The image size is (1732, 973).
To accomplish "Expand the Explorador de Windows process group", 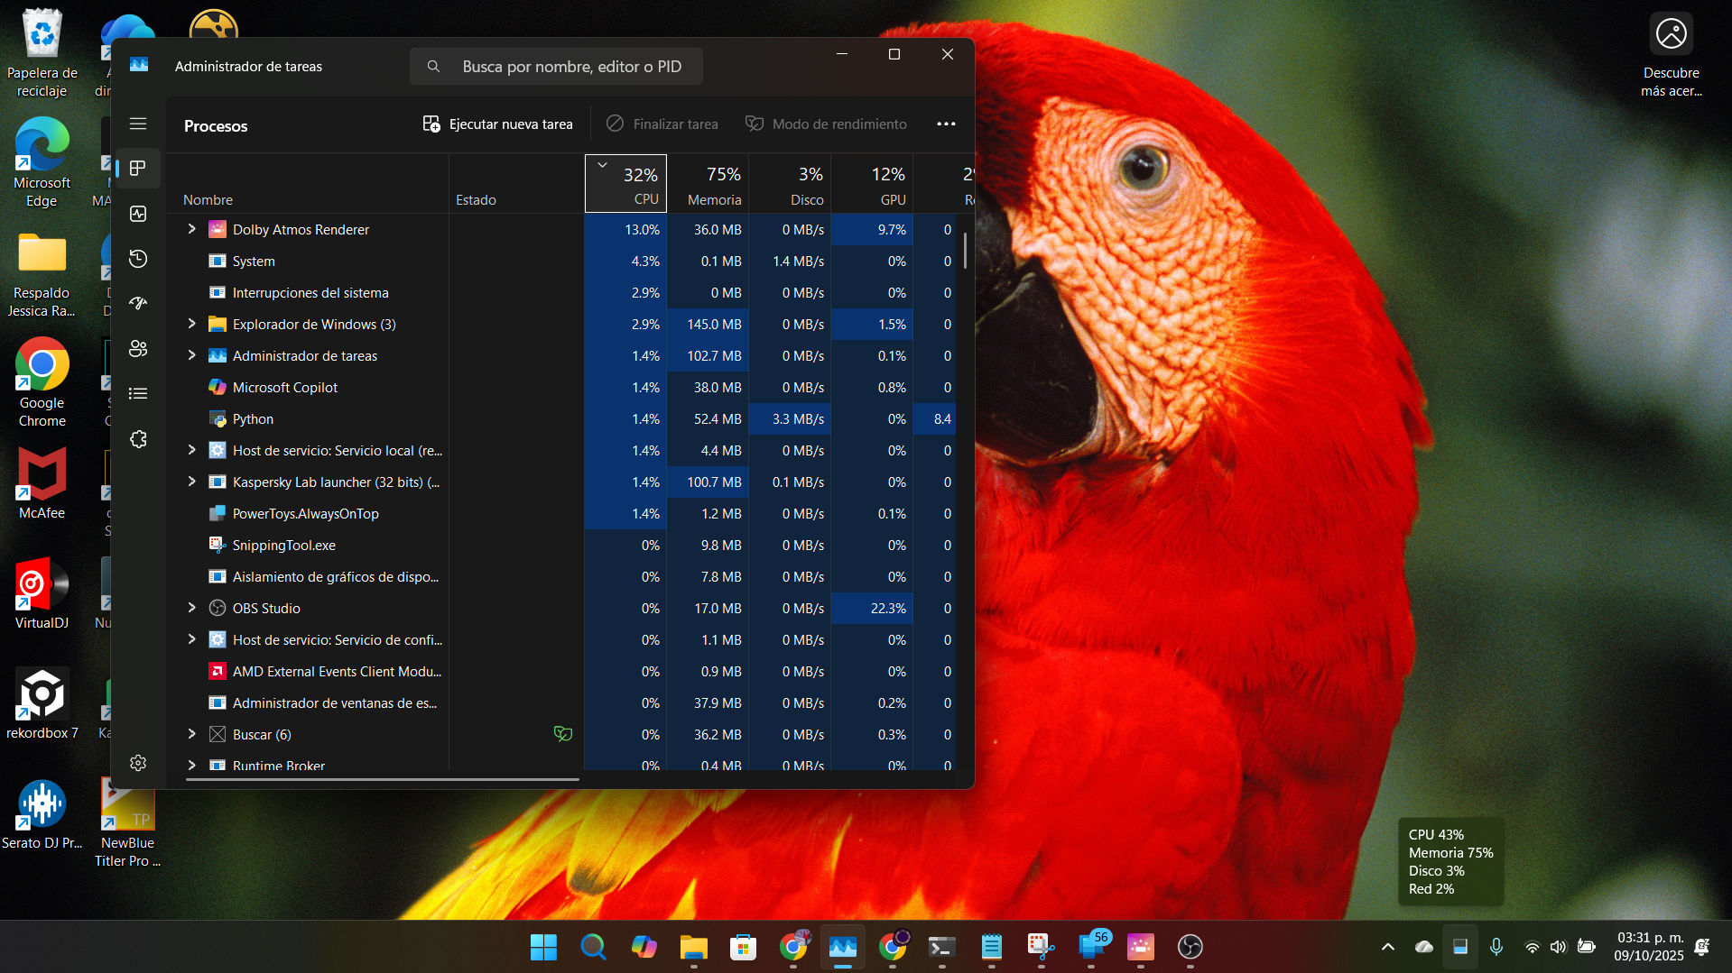I will (190, 324).
